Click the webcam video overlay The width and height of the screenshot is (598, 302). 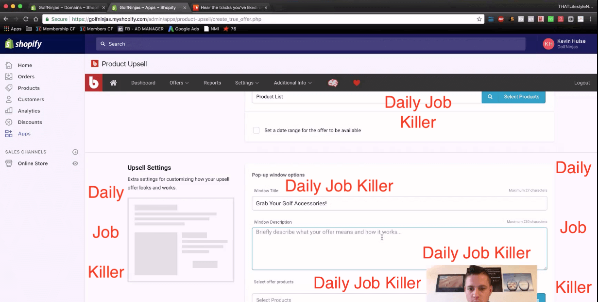482,284
